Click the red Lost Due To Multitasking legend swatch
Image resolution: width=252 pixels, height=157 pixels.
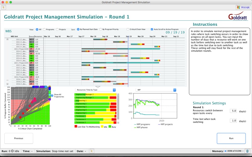[76, 127]
